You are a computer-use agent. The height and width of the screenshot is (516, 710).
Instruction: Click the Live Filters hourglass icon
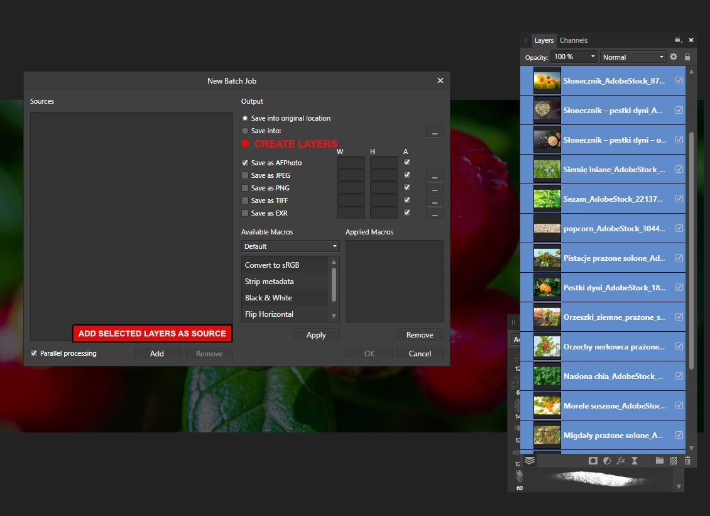(x=635, y=461)
